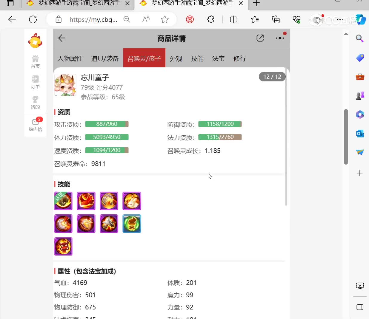Open 站内信 messages in sidebar

tap(35, 125)
